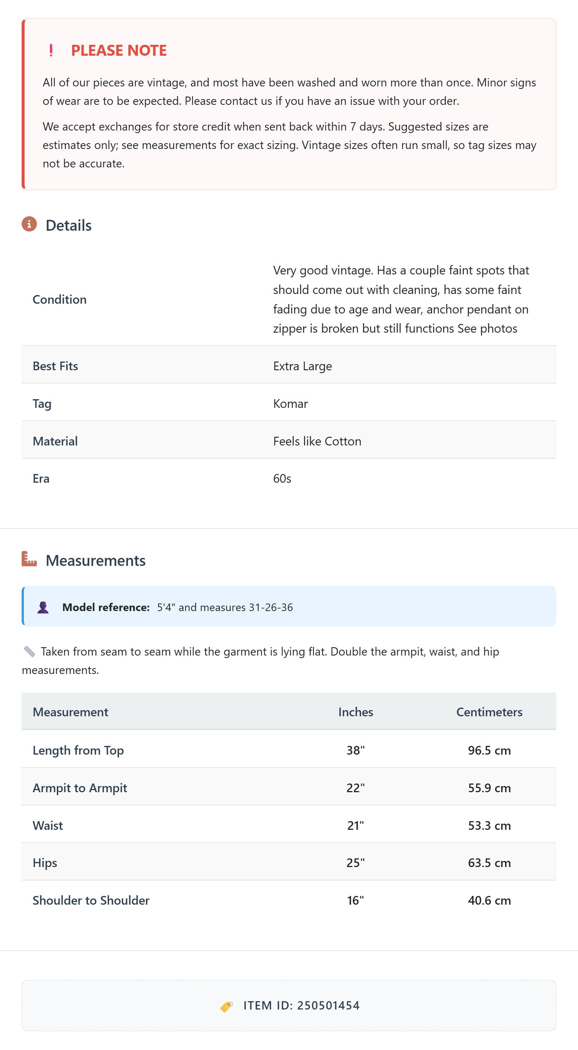Viewport: 578px width, 1050px height.
Task: Click the Centimeters column header
Action: [x=489, y=712]
